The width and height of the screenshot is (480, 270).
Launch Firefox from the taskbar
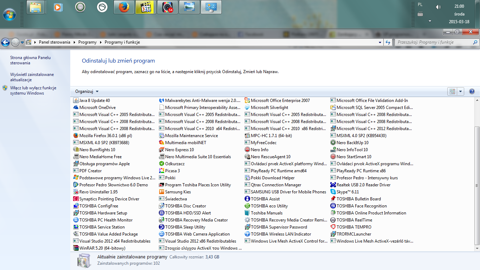pyautogui.click(x=124, y=7)
